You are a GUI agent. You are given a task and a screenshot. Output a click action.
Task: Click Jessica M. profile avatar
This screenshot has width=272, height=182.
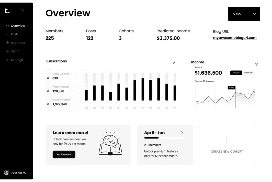[7, 173]
